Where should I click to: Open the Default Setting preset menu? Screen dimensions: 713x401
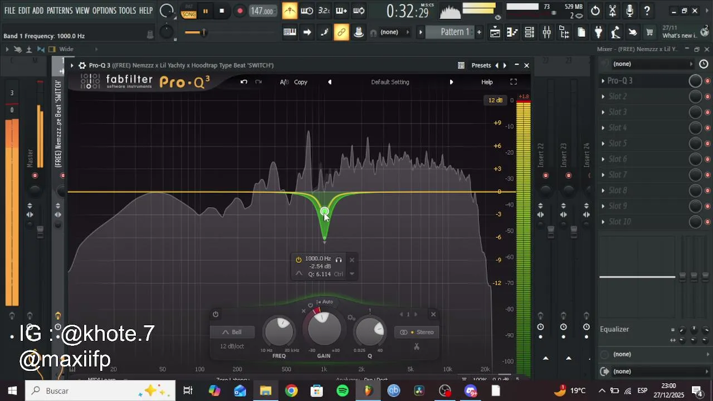point(390,82)
